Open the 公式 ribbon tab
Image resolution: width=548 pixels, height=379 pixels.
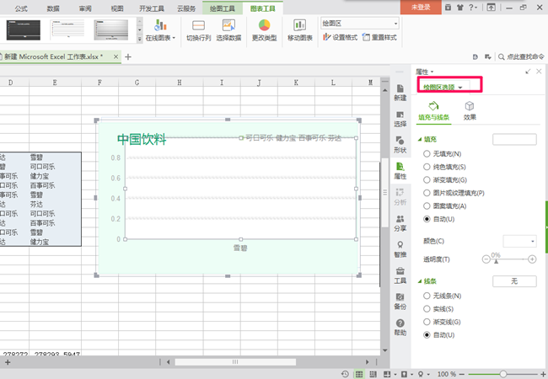coord(21,8)
